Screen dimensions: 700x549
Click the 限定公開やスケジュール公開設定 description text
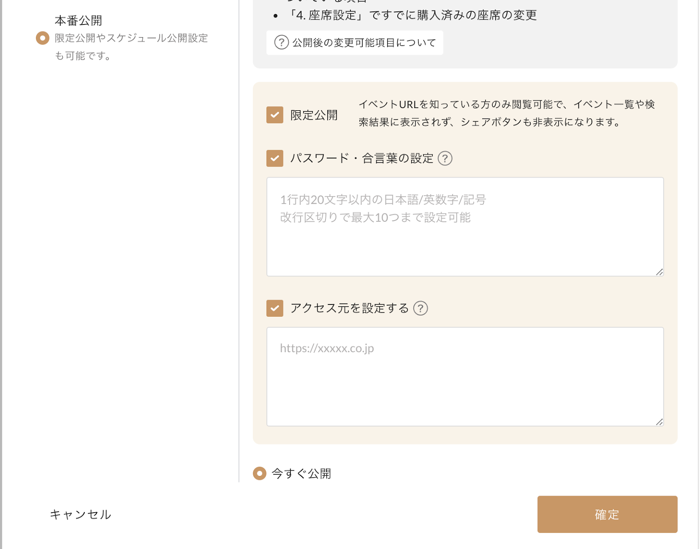(x=131, y=47)
